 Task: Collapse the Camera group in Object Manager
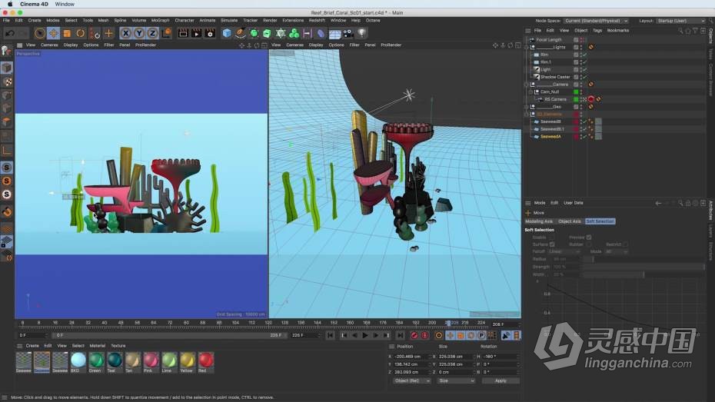[x=527, y=85]
